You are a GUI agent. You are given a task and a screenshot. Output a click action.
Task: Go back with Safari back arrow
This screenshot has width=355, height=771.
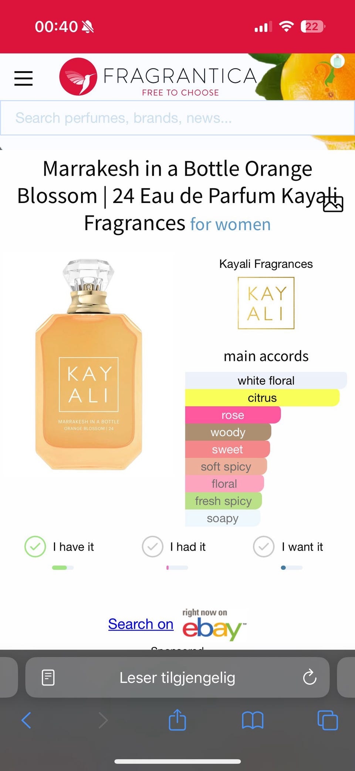(26, 720)
